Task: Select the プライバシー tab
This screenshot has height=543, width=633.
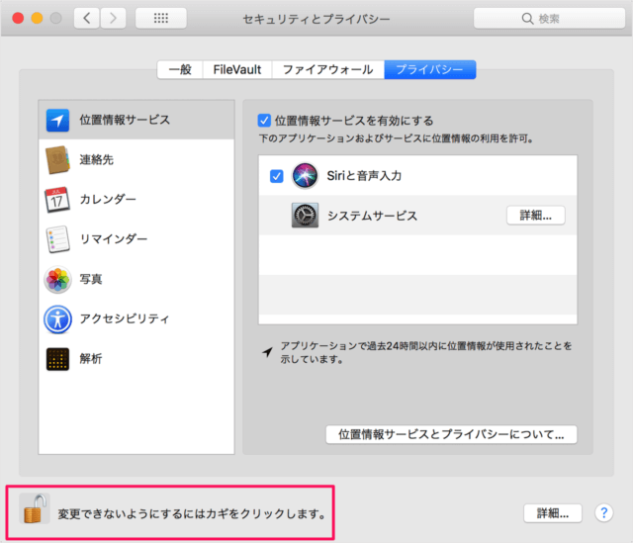Action: click(430, 69)
